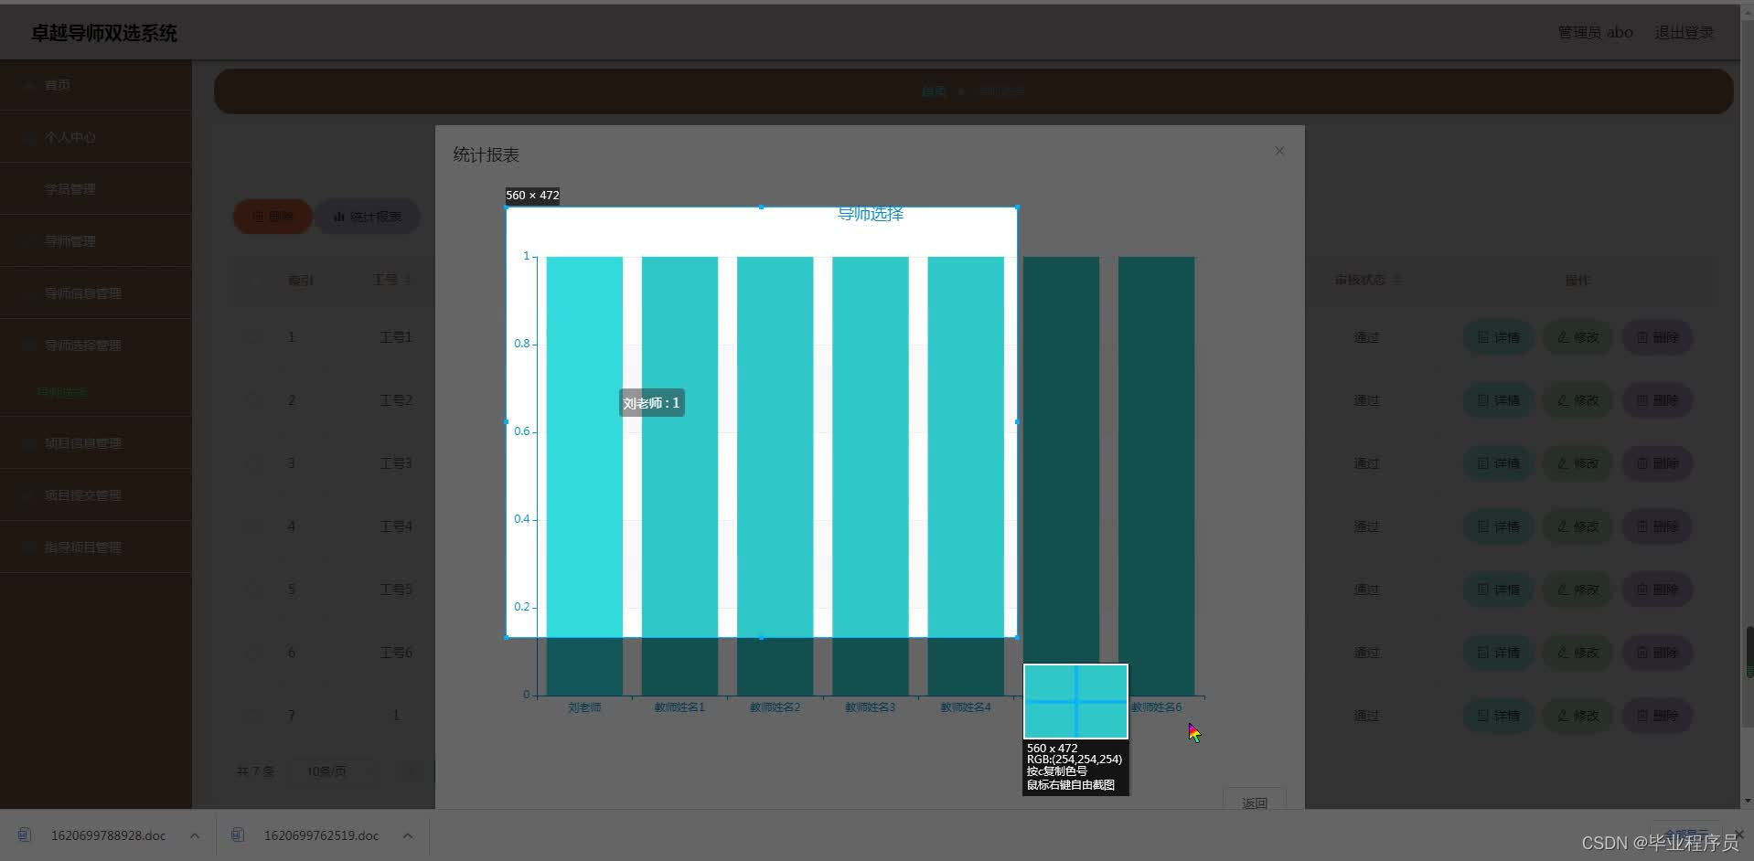Open 详情 for the 工号1 row
1754x861 pixels.
coord(1498,337)
